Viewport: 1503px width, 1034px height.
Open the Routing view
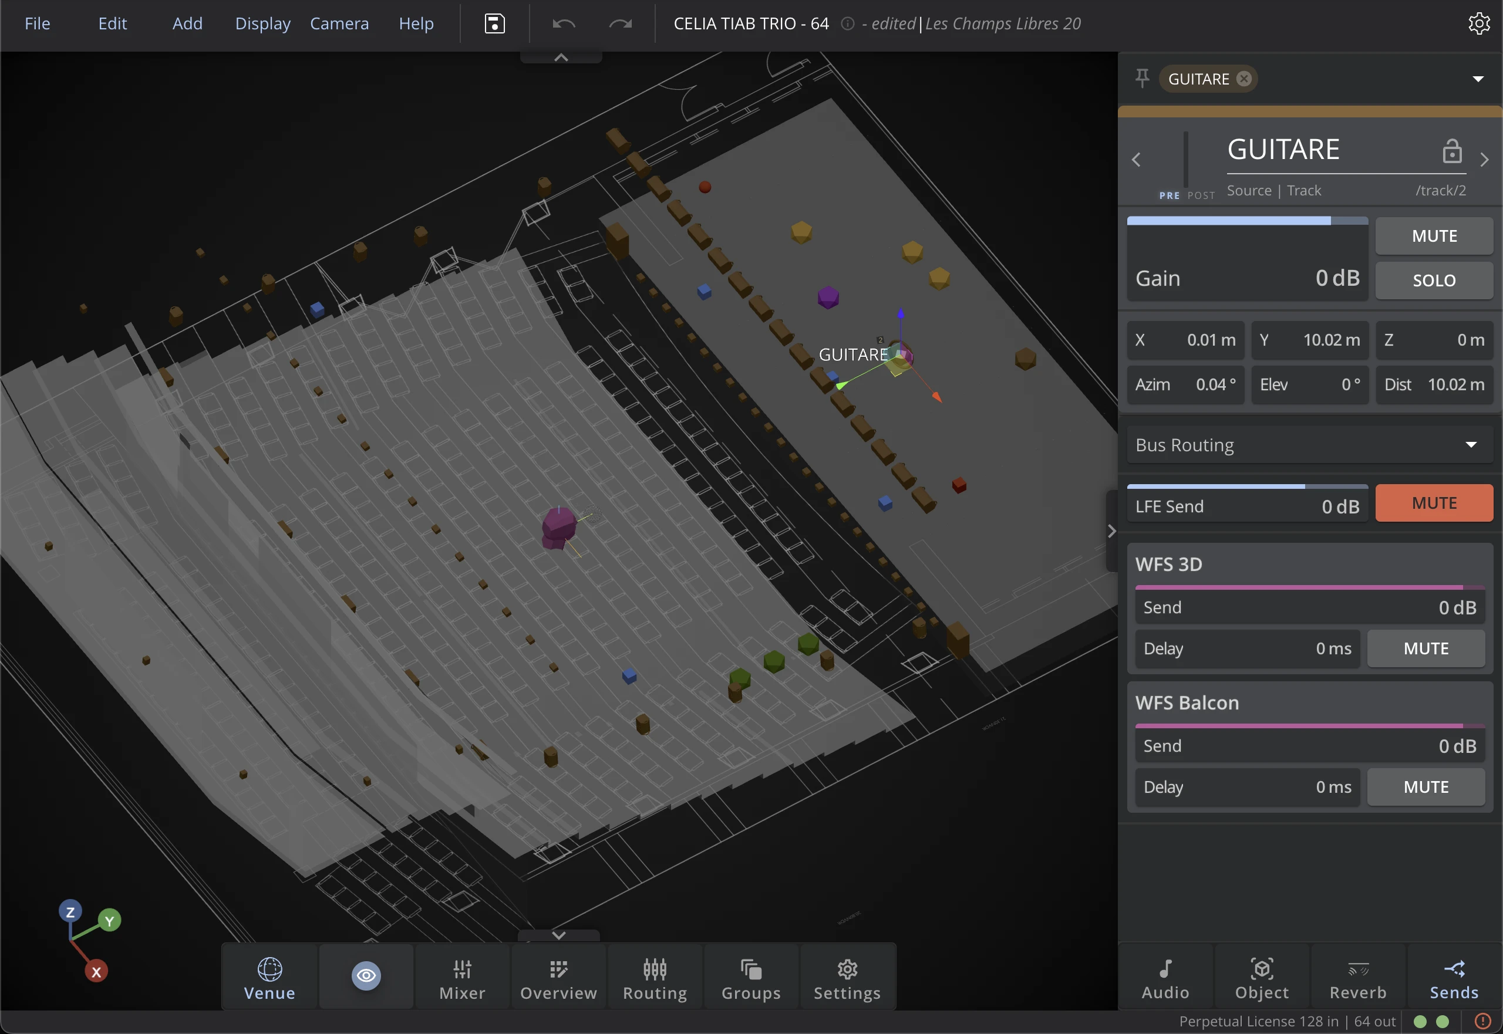pyautogui.click(x=655, y=978)
